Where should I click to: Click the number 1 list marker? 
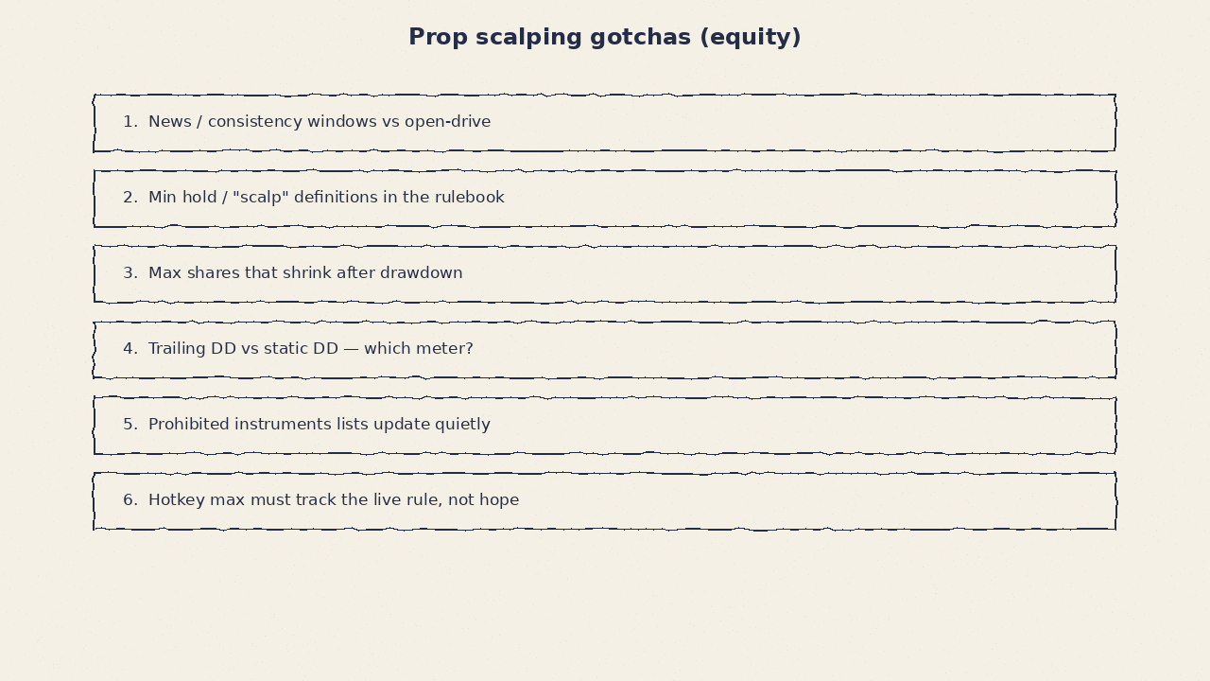(130, 122)
